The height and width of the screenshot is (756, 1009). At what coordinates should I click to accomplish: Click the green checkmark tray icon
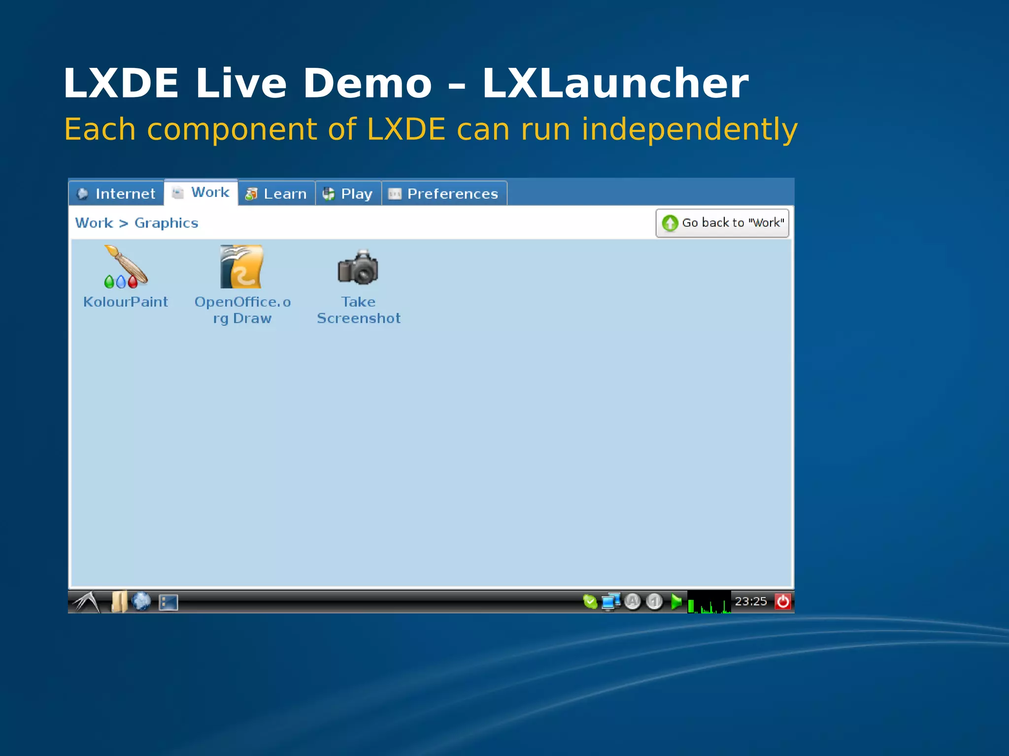coord(590,601)
